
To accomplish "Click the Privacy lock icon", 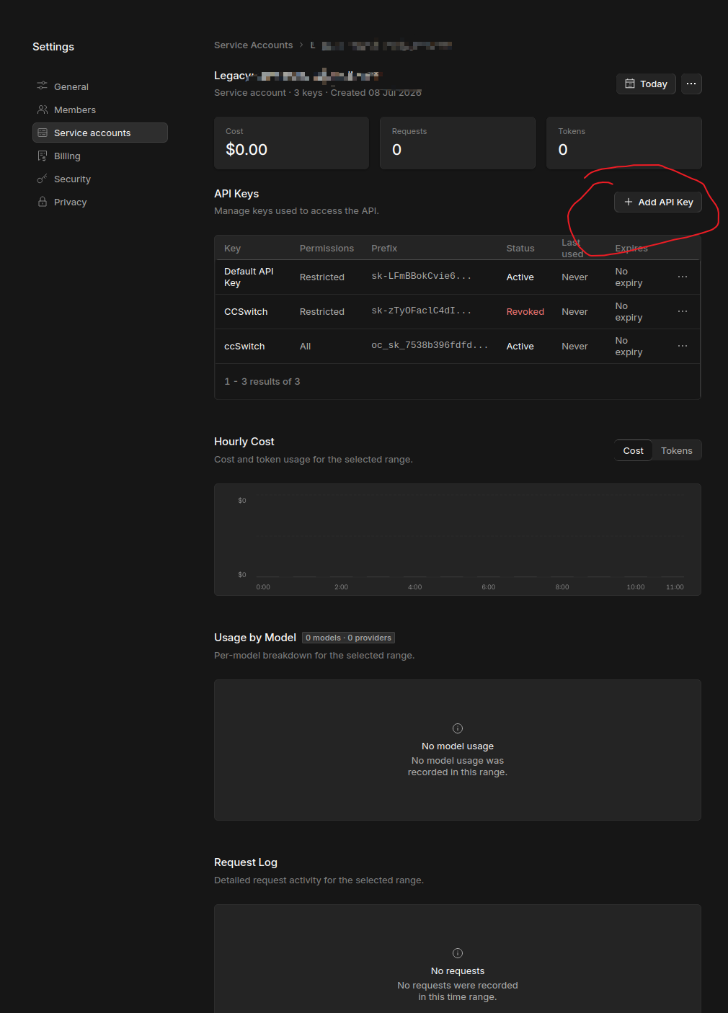I will (x=43, y=202).
